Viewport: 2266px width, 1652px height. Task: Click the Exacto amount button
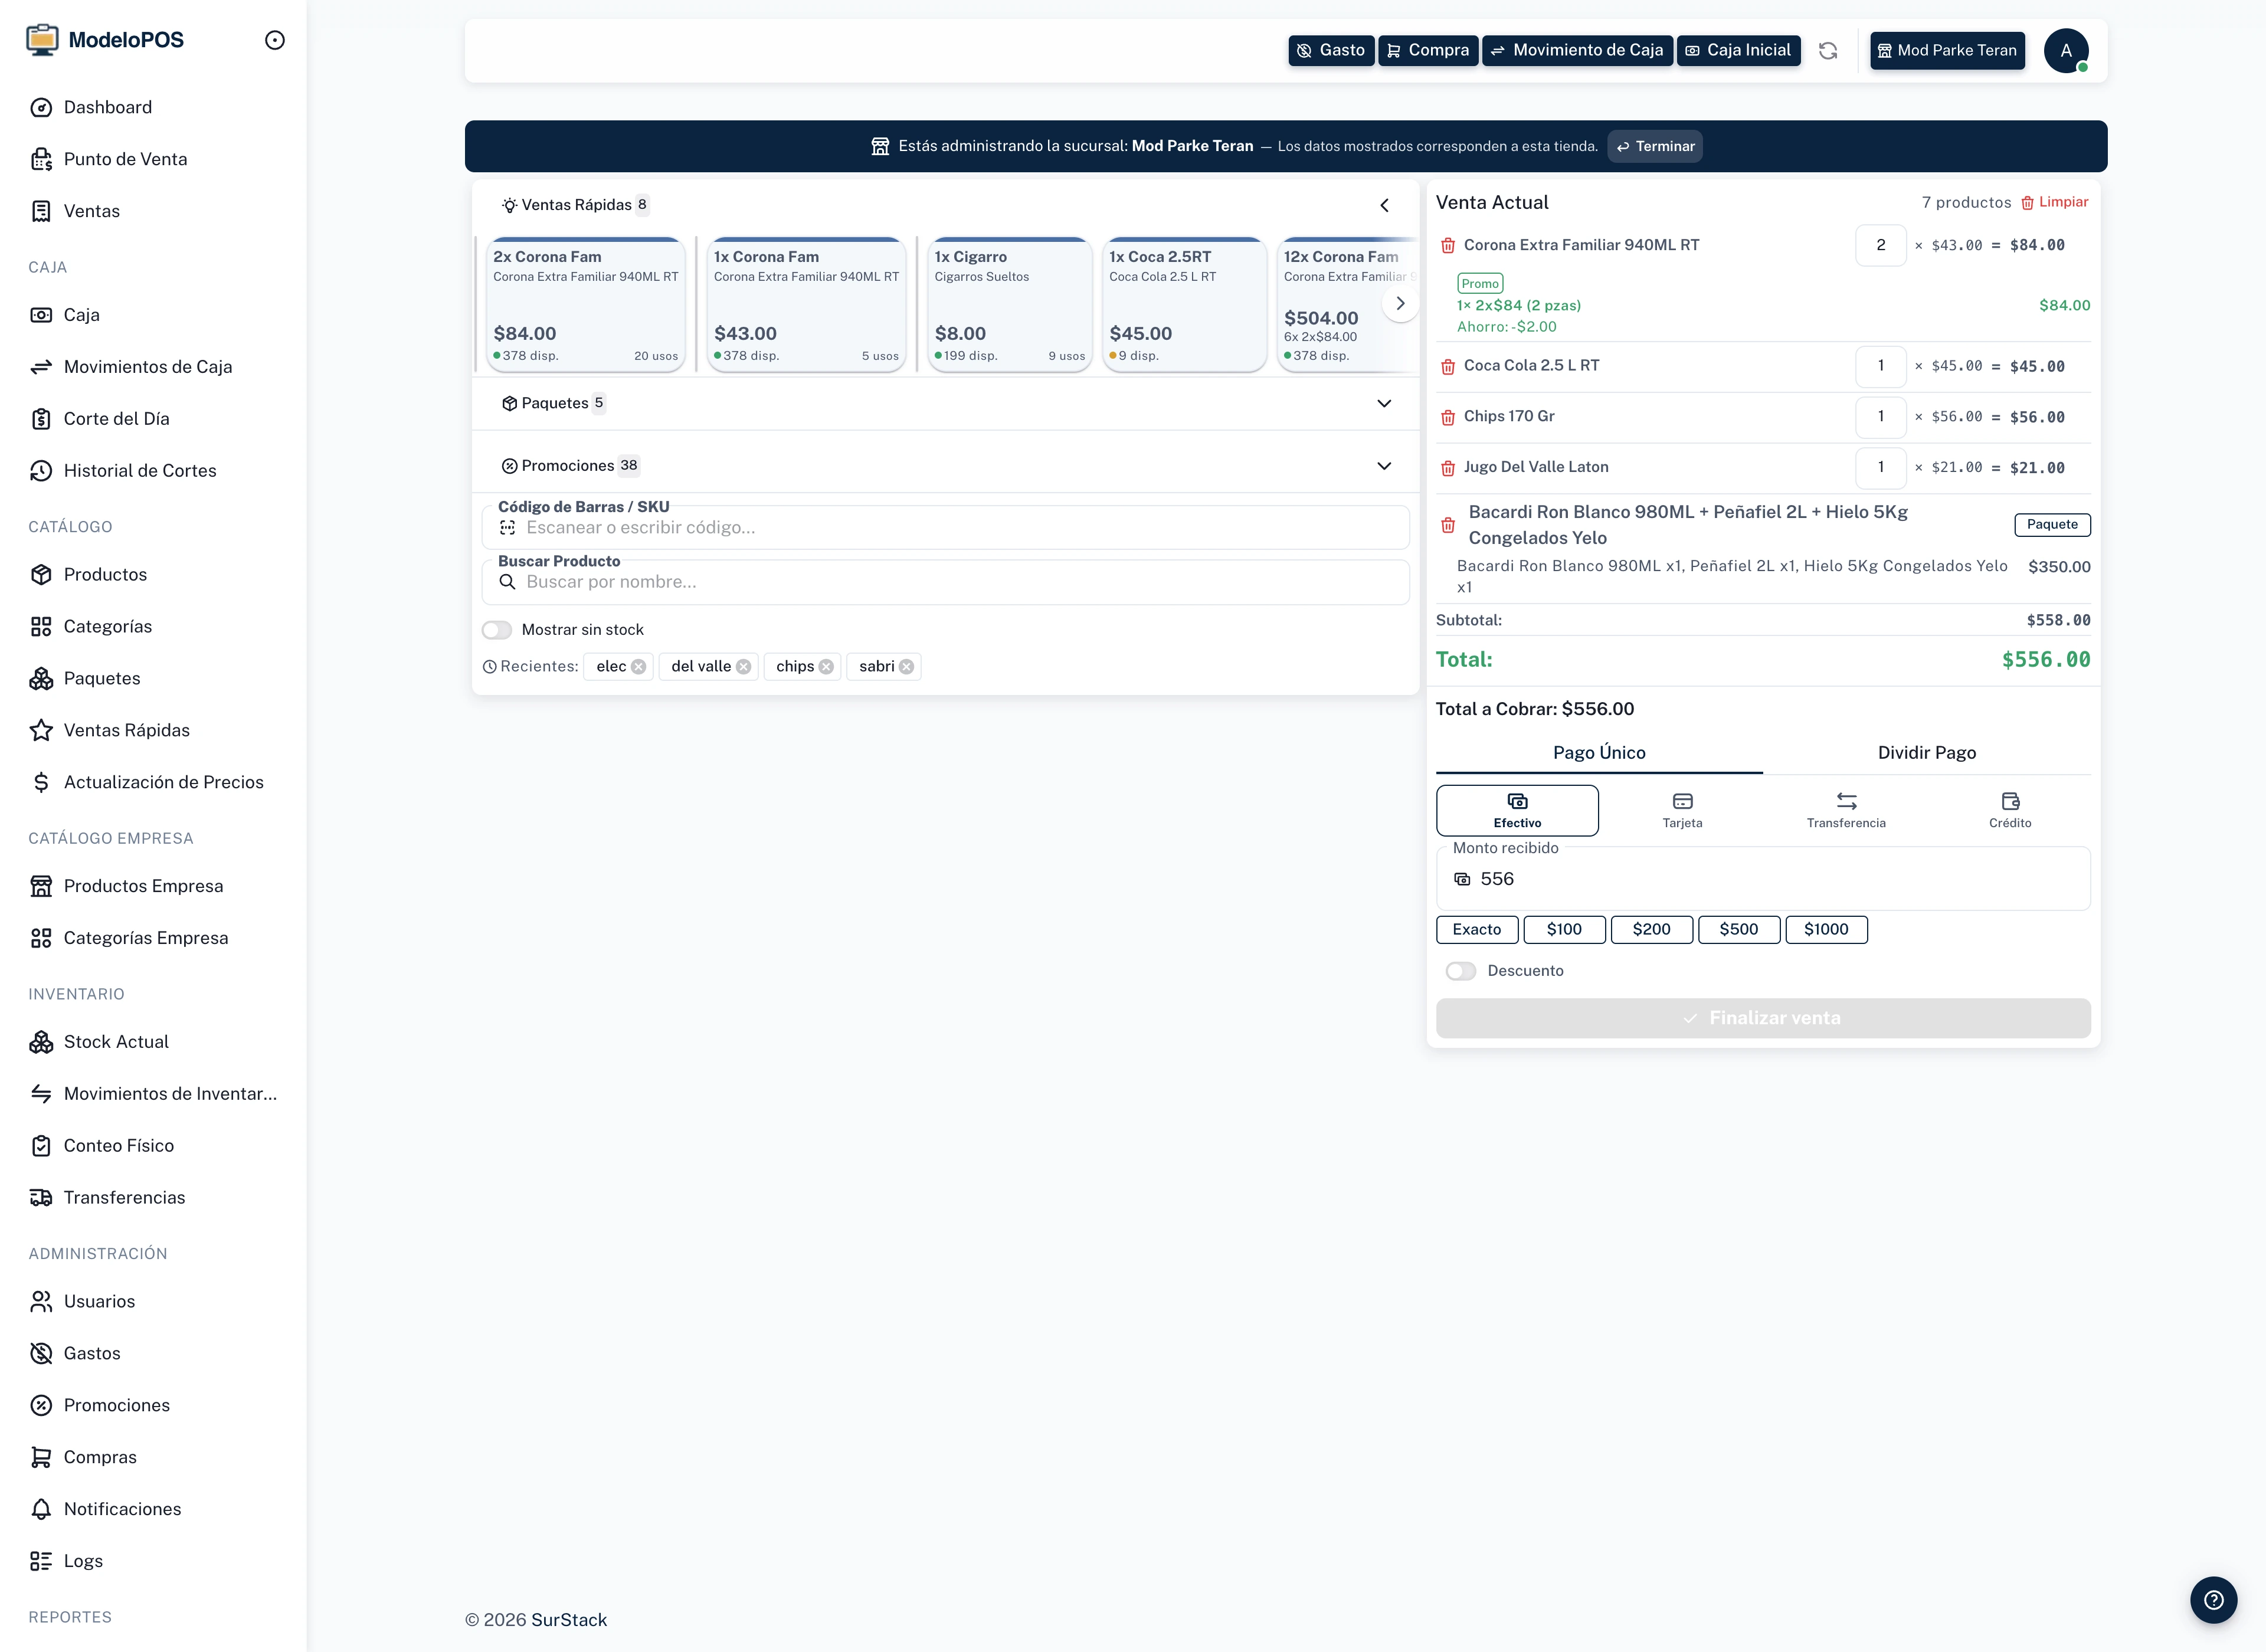click(1476, 929)
